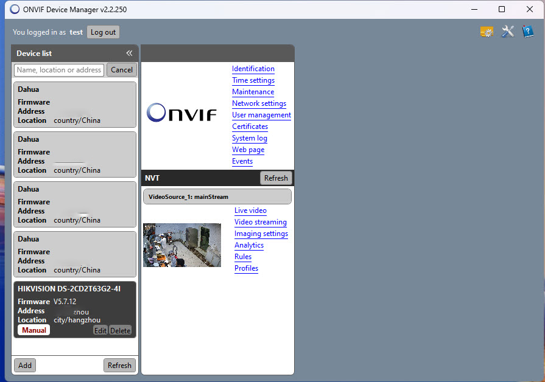
Task: Select the first Dahua device
Action: [x=75, y=105]
